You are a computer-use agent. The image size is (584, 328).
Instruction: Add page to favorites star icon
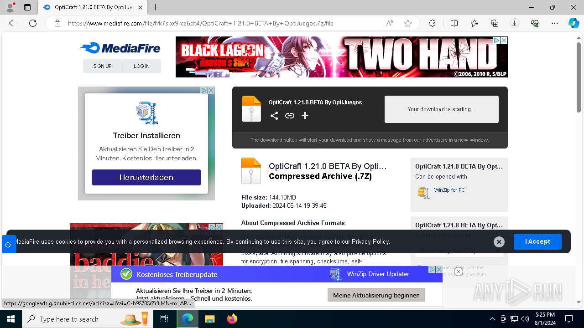pos(408,23)
